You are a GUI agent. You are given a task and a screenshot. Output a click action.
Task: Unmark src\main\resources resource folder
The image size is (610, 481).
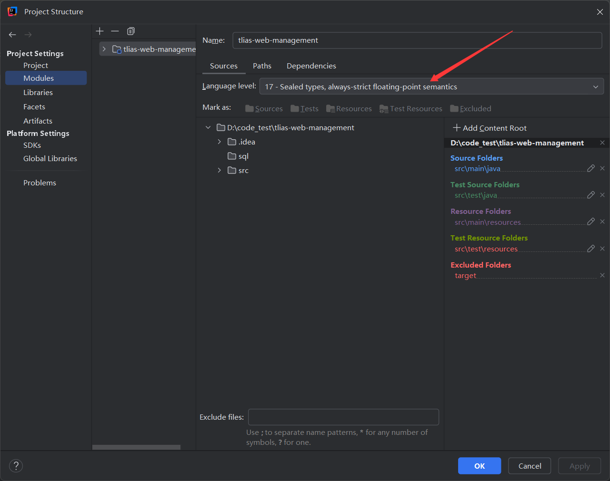[602, 221]
